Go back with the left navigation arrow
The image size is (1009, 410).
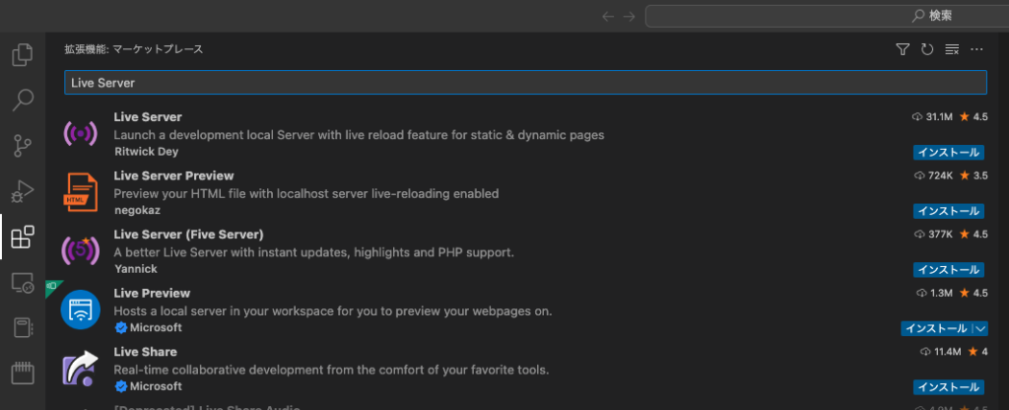click(x=608, y=16)
